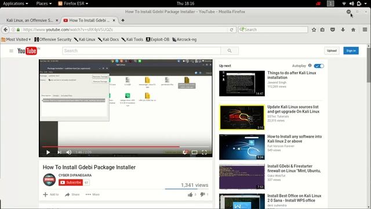Open the Places menu
This screenshot has width=371, height=209.
[44, 3]
